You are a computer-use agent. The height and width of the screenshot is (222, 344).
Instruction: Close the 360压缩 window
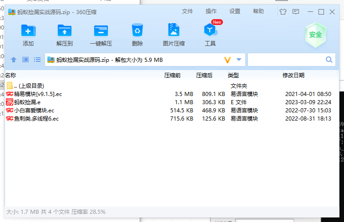pos(332,12)
